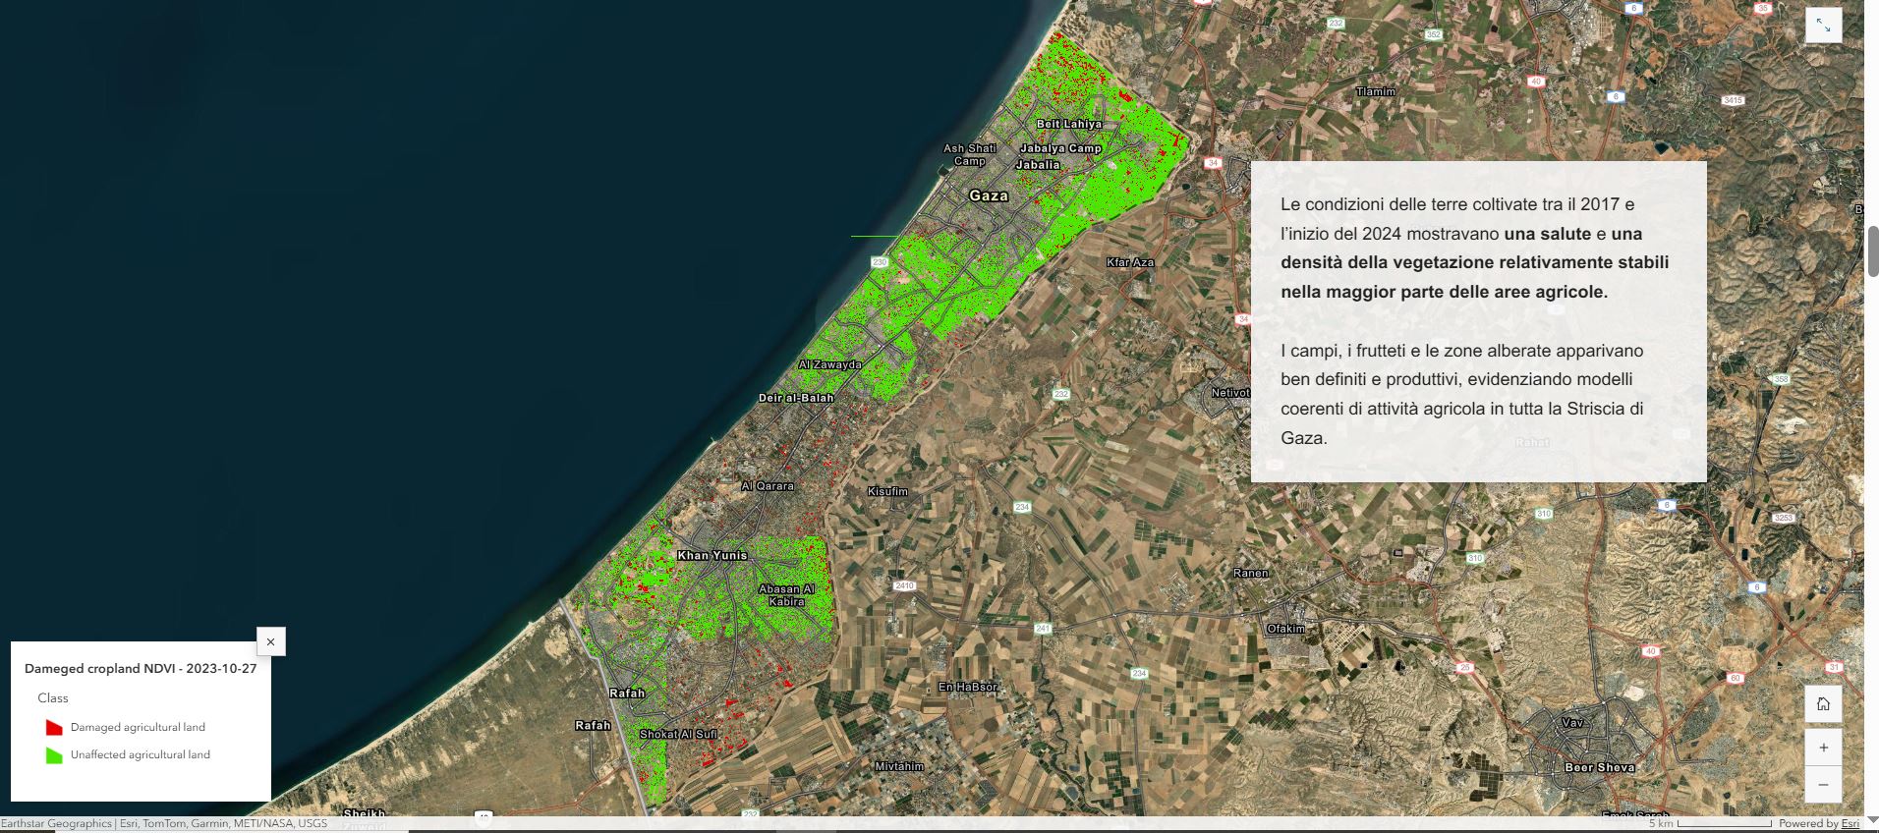Click route 241 shield near Ofakim road
The image size is (1879, 833).
point(1043,628)
